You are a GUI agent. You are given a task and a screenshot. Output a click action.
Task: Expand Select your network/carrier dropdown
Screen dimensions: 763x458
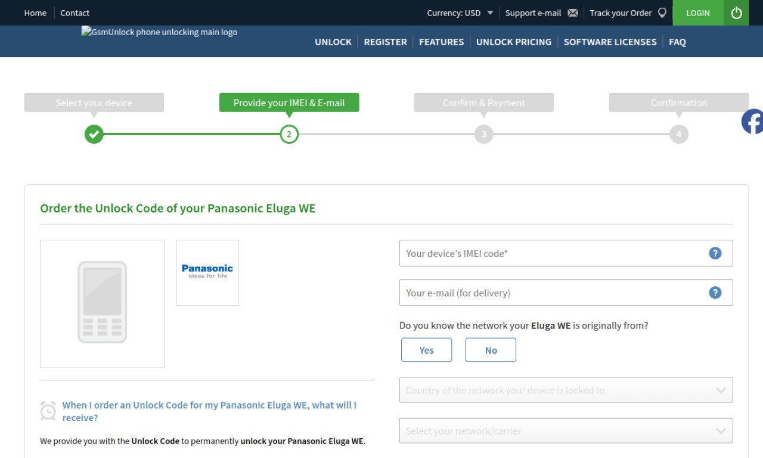566,431
